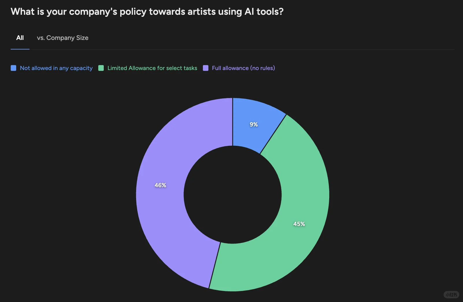Click the green Limited Allowance legend swatch

(101, 68)
